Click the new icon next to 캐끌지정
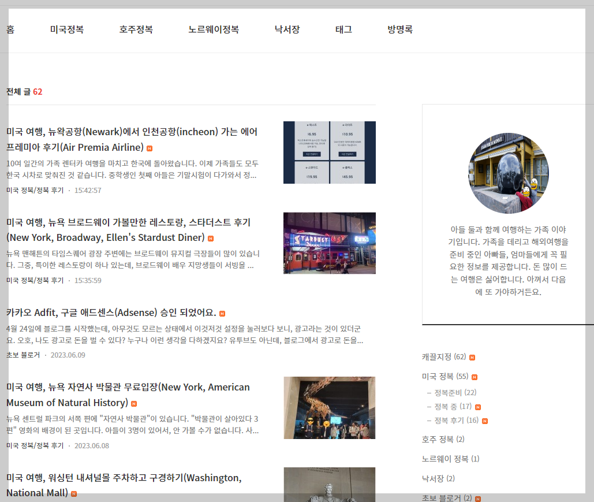The height and width of the screenshot is (502, 594). (x=472, y=358)
